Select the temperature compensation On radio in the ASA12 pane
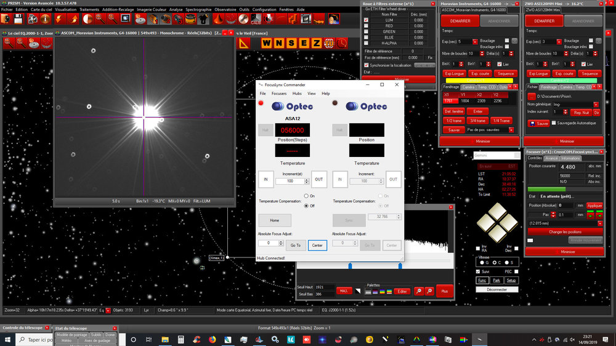 pyautogui.click(x=306, y=196)
